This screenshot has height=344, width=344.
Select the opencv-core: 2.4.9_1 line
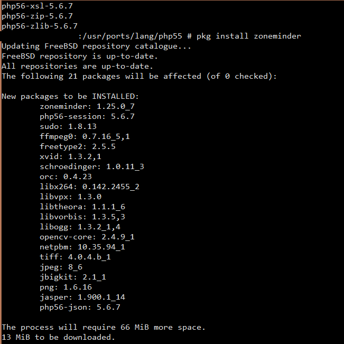87,237
